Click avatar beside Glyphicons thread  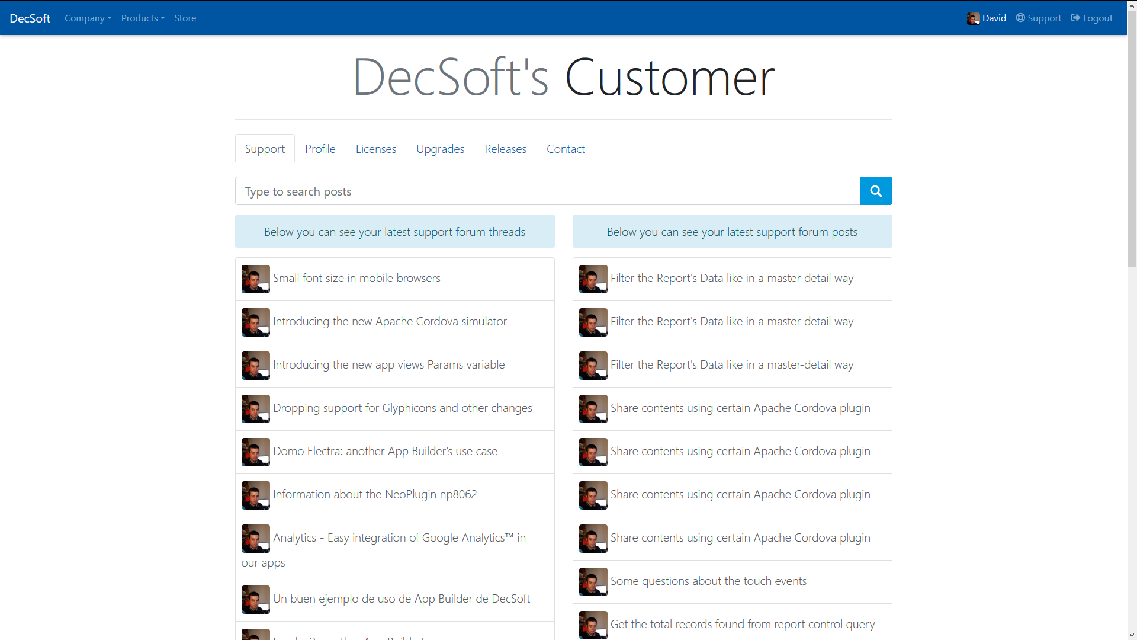click(x=256, y=408)
